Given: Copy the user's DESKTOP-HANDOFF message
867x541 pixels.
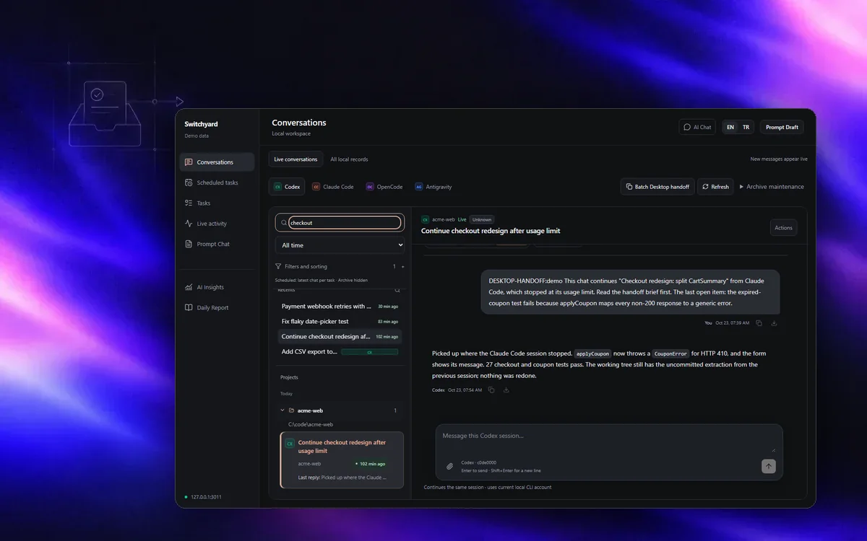Looking at the screenshot, I should [x=759, y=323].
